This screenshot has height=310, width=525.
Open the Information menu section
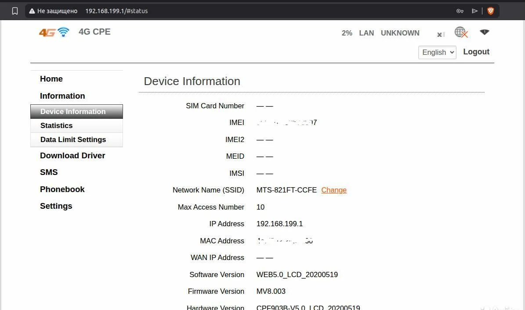pos(62,96)
